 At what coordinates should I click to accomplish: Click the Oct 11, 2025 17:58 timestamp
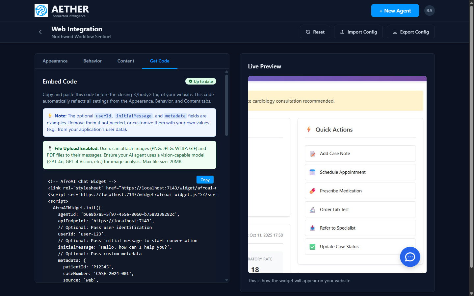click(266, 235)
